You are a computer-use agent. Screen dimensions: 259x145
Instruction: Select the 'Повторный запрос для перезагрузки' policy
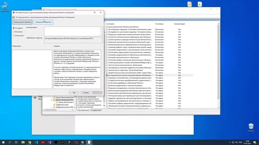pos(130,96)
